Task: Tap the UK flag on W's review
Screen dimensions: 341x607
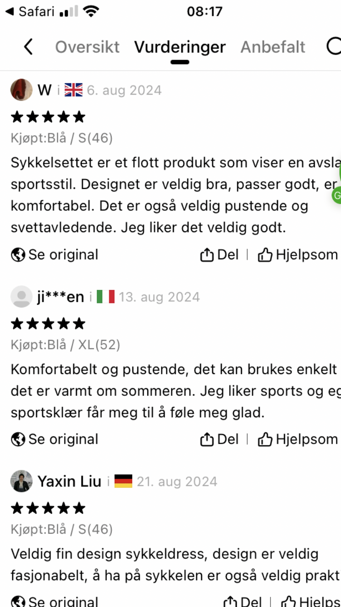Action: tap(74, 90)
